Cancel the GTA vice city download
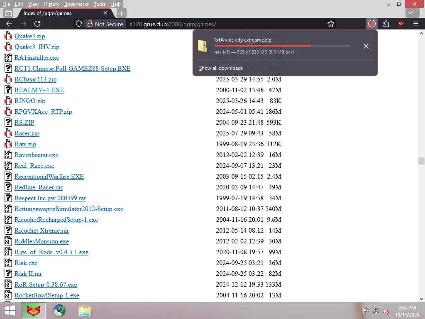 tap(366, 46)
